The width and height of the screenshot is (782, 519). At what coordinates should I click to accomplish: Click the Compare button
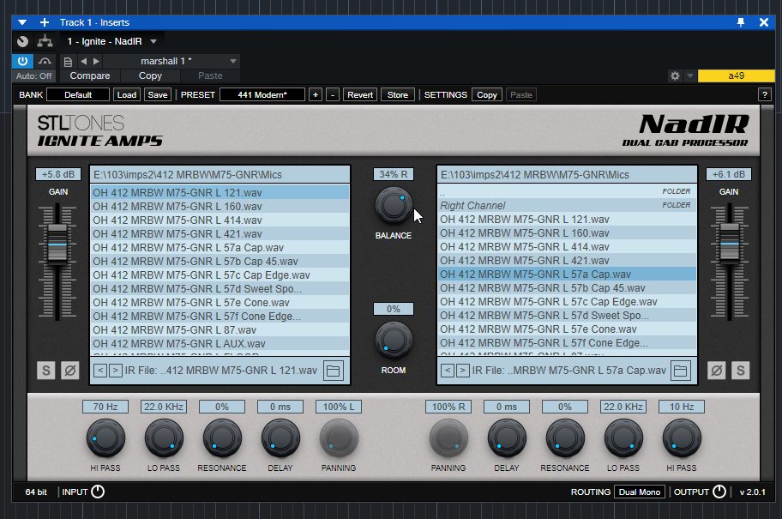[90, 75]
